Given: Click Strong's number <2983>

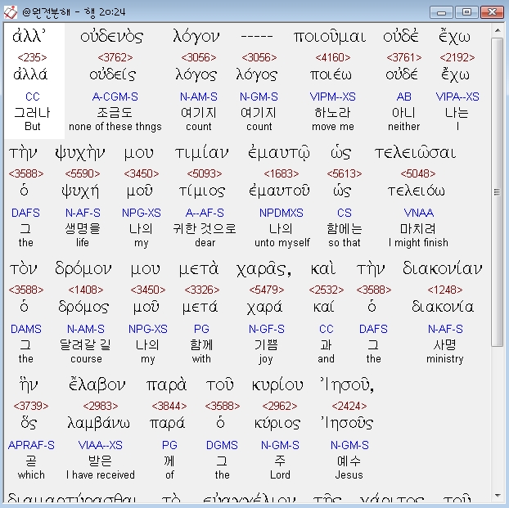Looking at the screenshot, I should click(101, 406).
